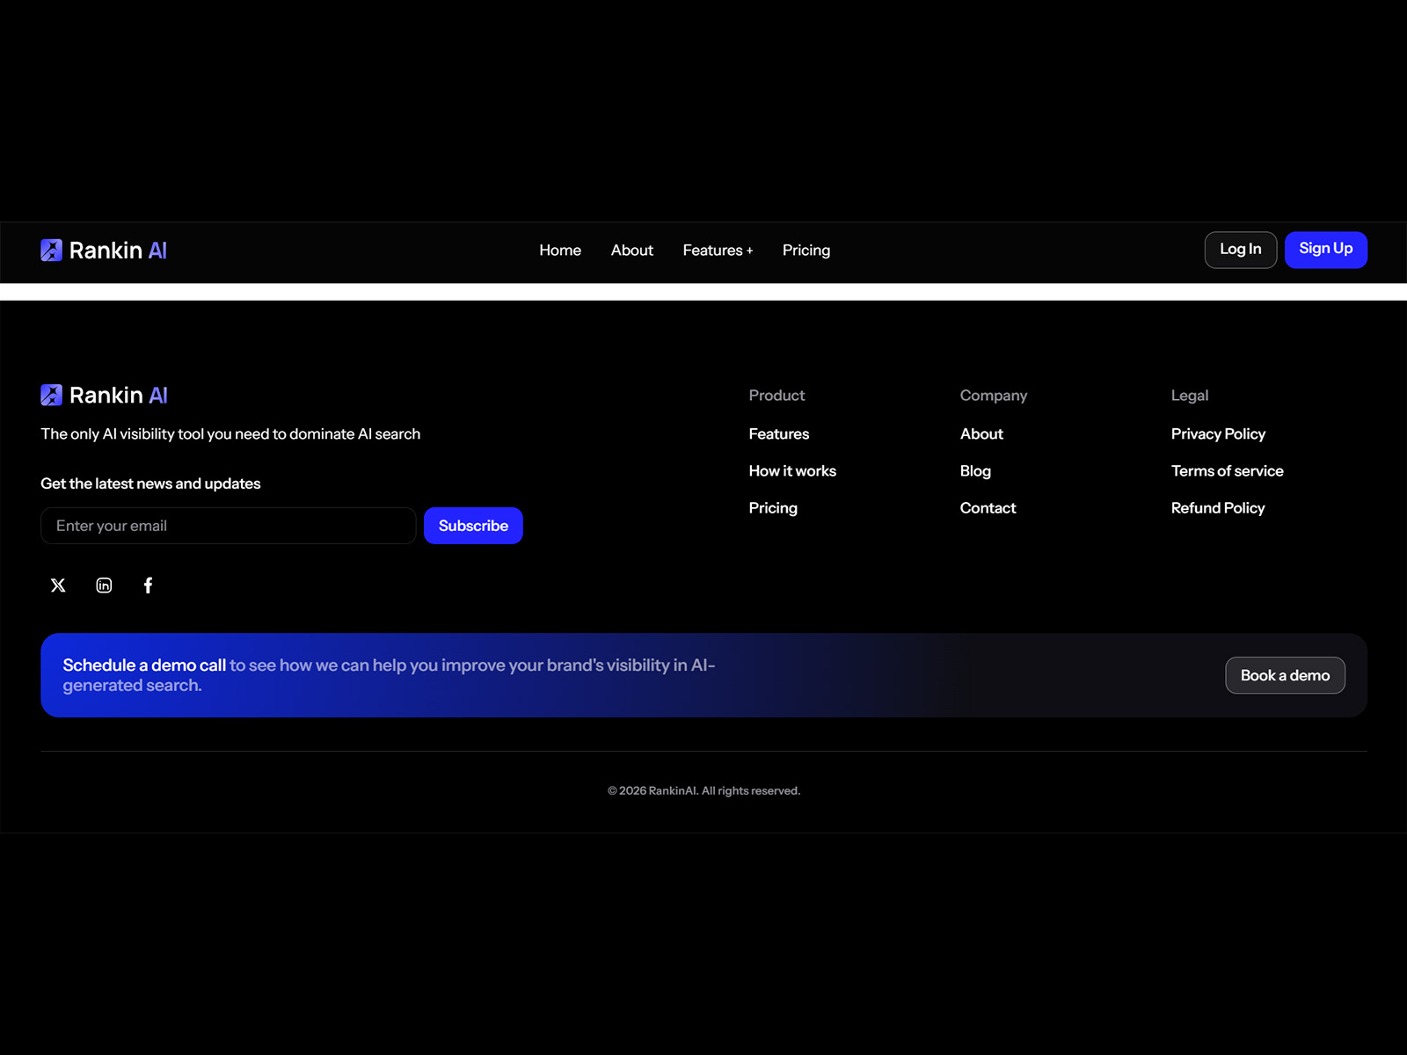The width and height of the screenshot is (1407, 1055).
Task: Expand the Features + dropdown menu
Action: point(718,251)
